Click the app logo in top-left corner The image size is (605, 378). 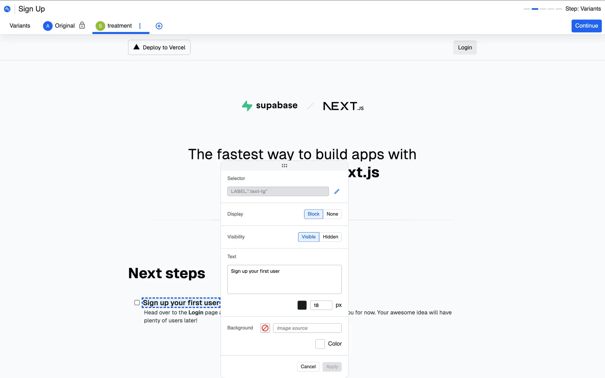(7, 9)
